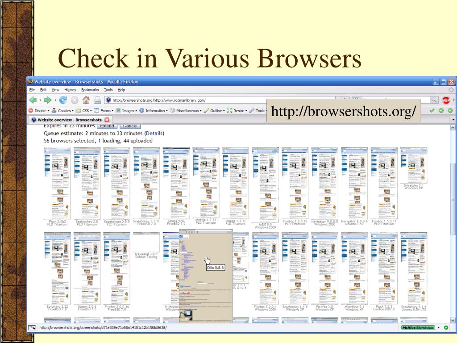Open the Galeon 2.0.6 FreeBSD screenshot
Image resolution: width=457 pixels, height=343 pixels.
[87, 268]
